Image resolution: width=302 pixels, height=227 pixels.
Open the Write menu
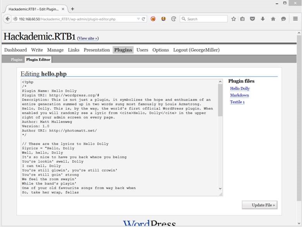pyautogui.click(x=37, y=50)
